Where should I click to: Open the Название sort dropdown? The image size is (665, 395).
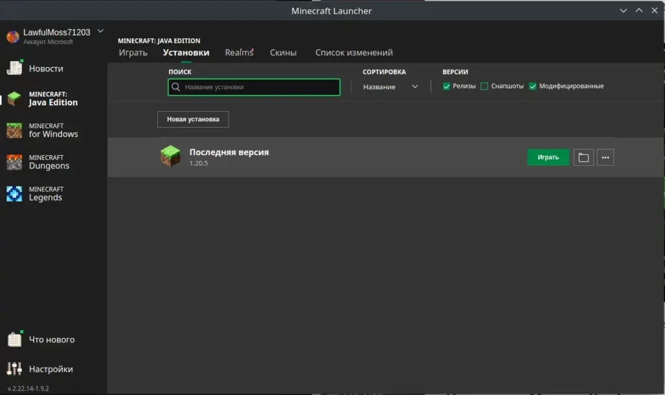click(x=390, y=86)
